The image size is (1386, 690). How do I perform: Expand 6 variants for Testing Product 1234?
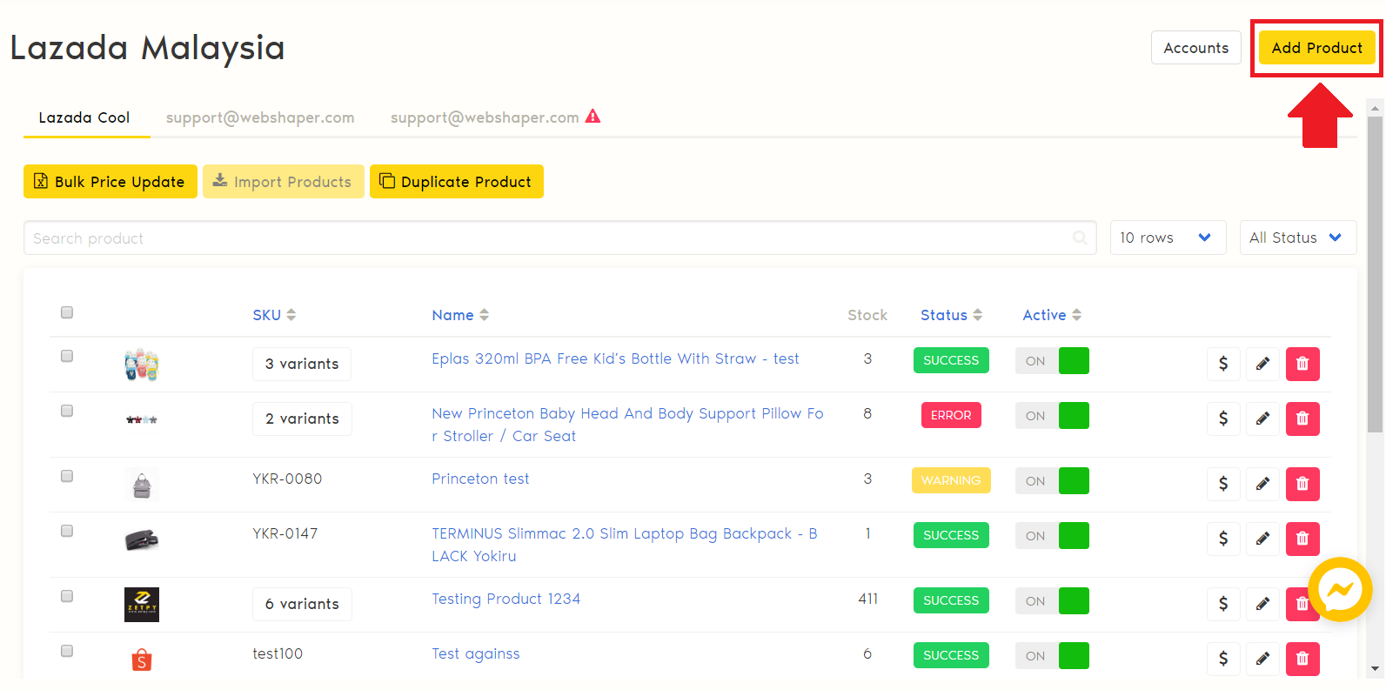(x=302, y=604)
